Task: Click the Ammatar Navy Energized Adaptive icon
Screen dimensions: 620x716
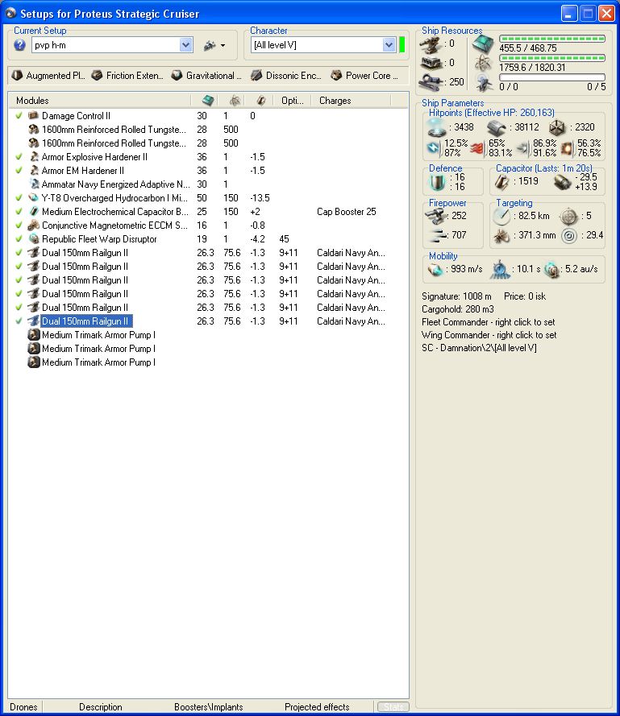Action: pos(33,184)
